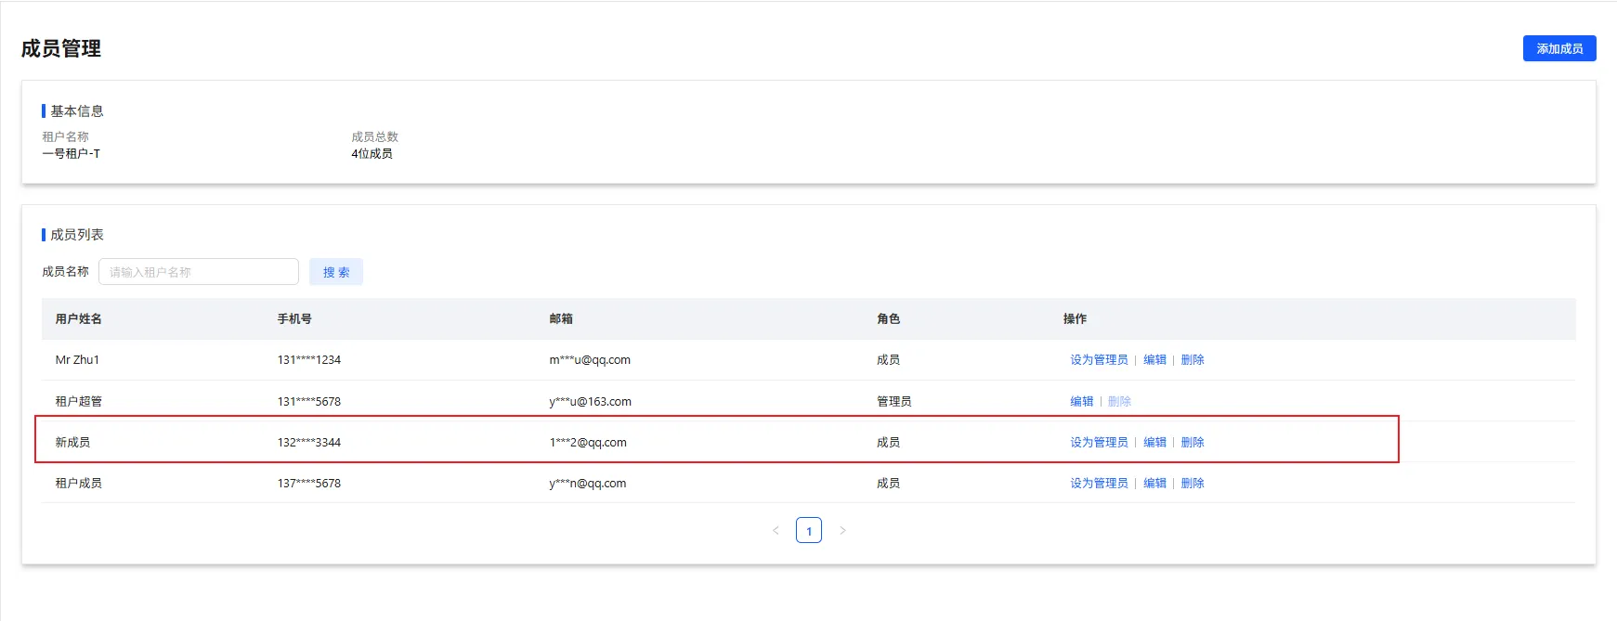Go to next page arrow
Screen dimensions: 1617x621
842,531
